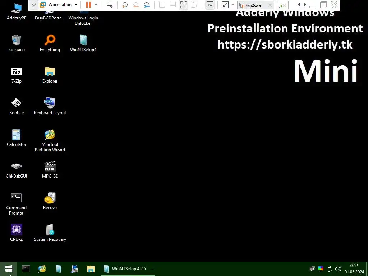The height and width of the screenshot is (276, 368).
Task: Click Show Desktop strip at taskbar edge
Action: (367, 269)
